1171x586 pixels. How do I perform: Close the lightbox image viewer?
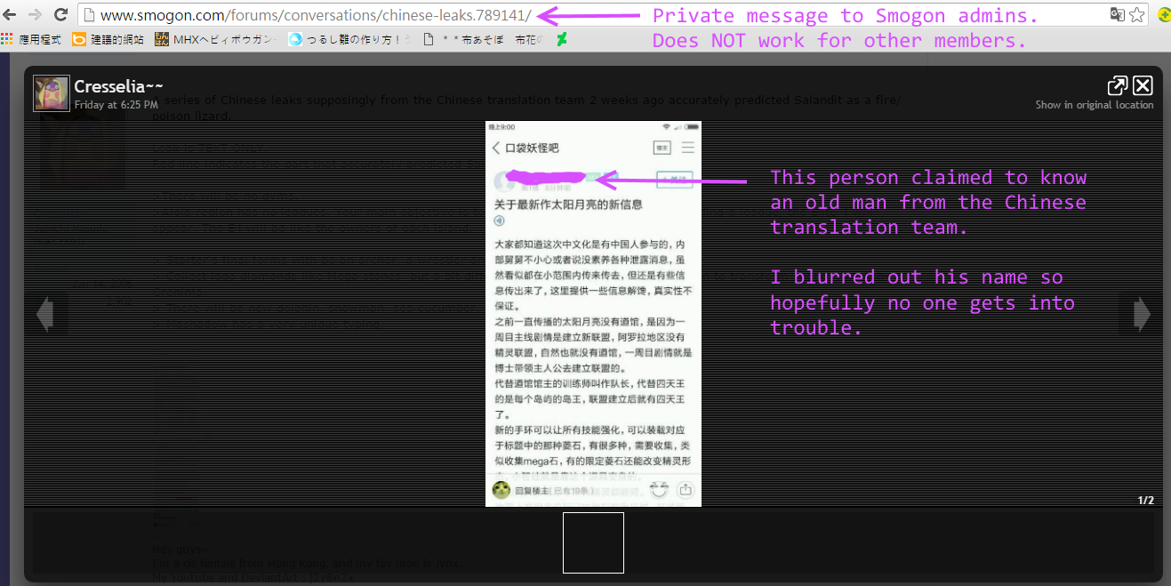tap(1143, 85)
